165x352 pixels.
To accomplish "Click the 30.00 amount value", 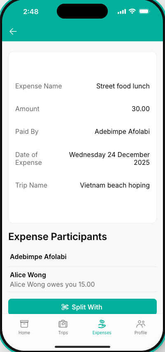I will point(141,109).
